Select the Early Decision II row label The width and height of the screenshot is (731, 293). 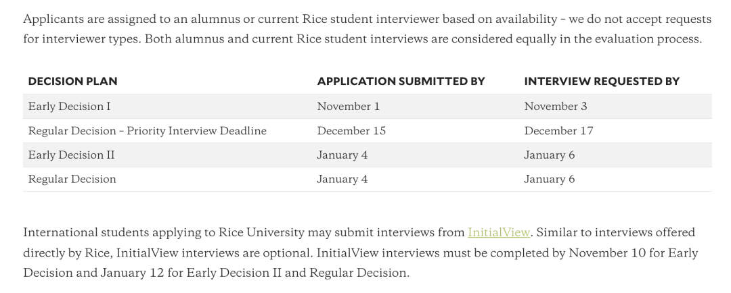(x=71, y=155)
